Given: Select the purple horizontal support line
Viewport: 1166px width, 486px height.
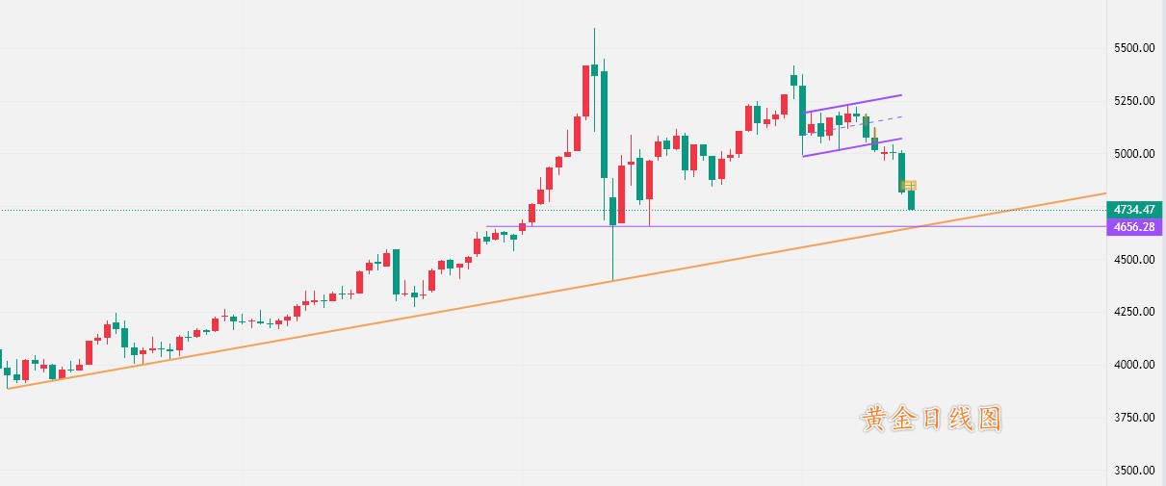Looking at the screenshot, I should tap(770, 226).
